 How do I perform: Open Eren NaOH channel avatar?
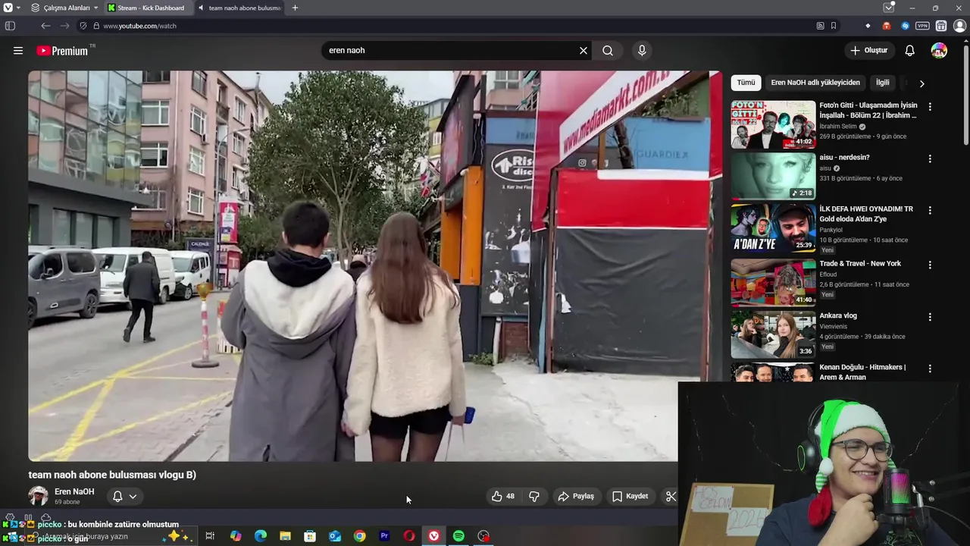pos(38,496)
